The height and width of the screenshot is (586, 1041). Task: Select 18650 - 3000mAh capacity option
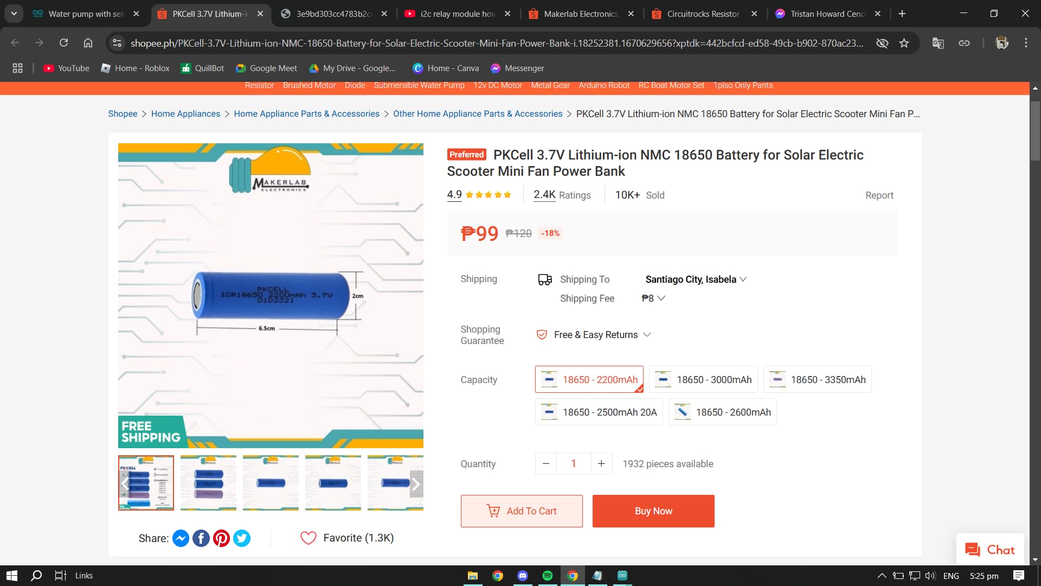coord(703,380)
